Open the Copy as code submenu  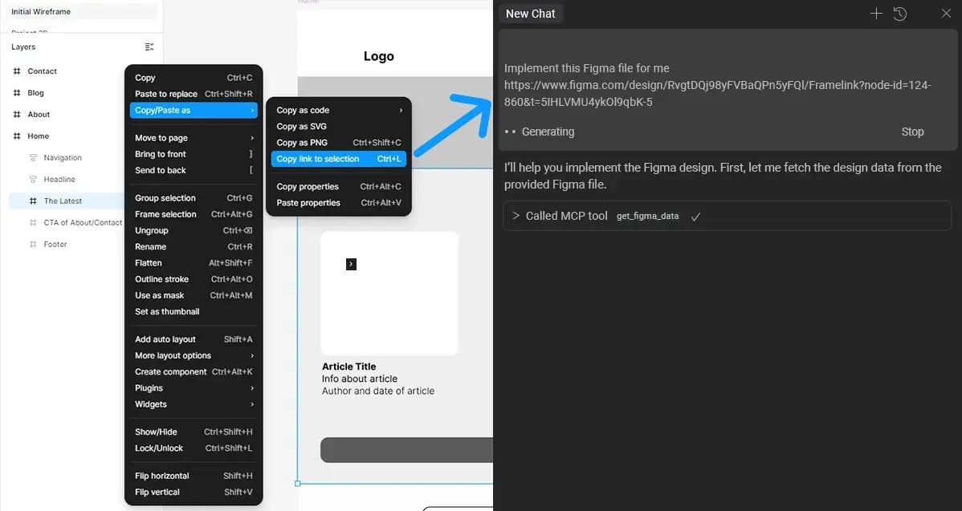point(338,111)
